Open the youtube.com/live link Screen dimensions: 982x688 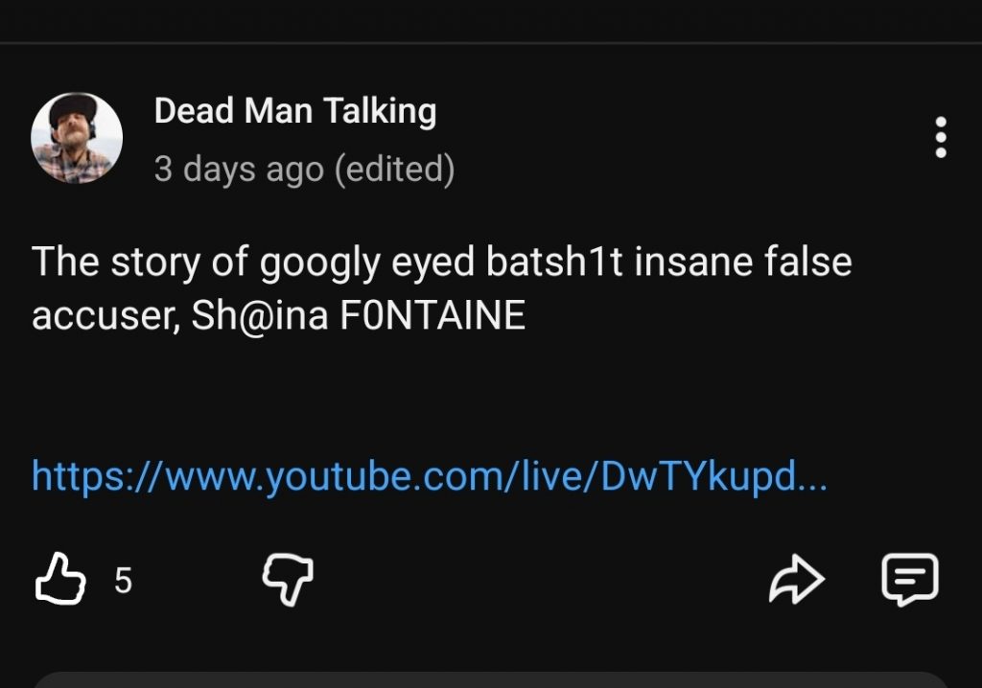[x=429, y=474]
